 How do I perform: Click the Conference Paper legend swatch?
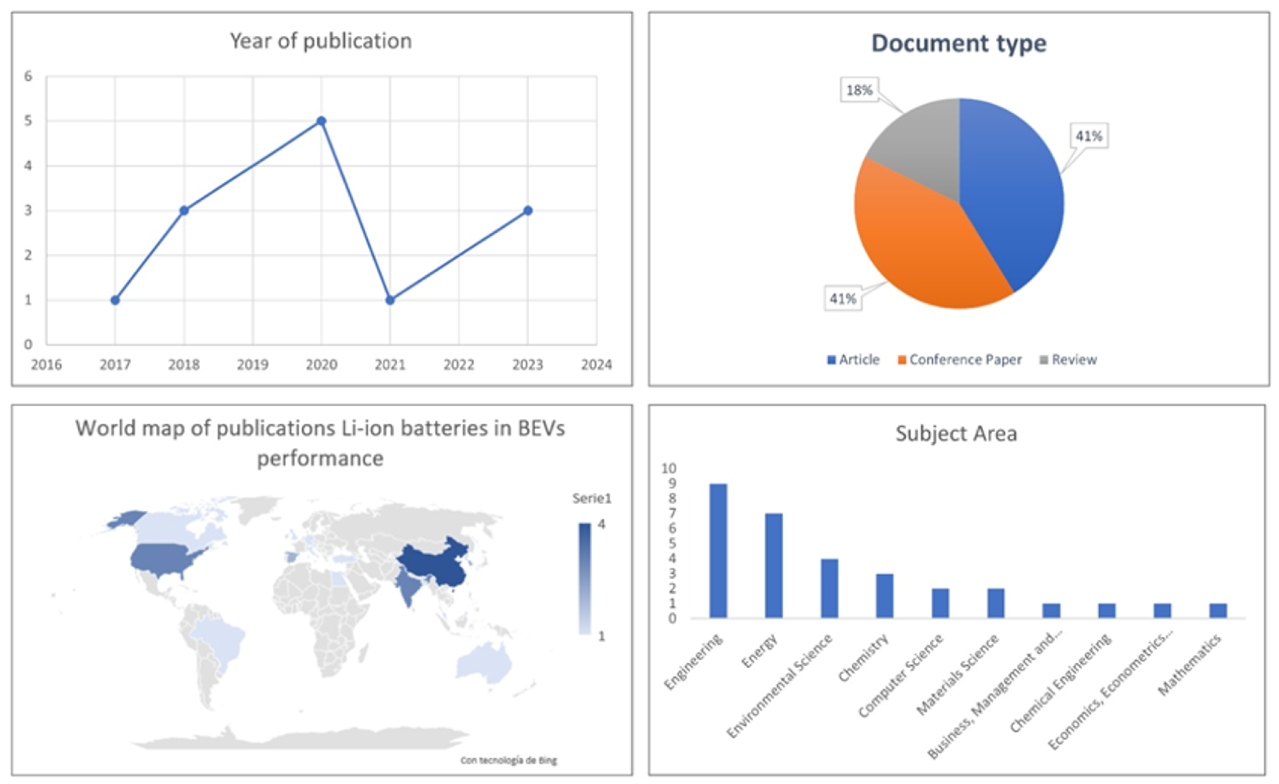tap(901, 360)
